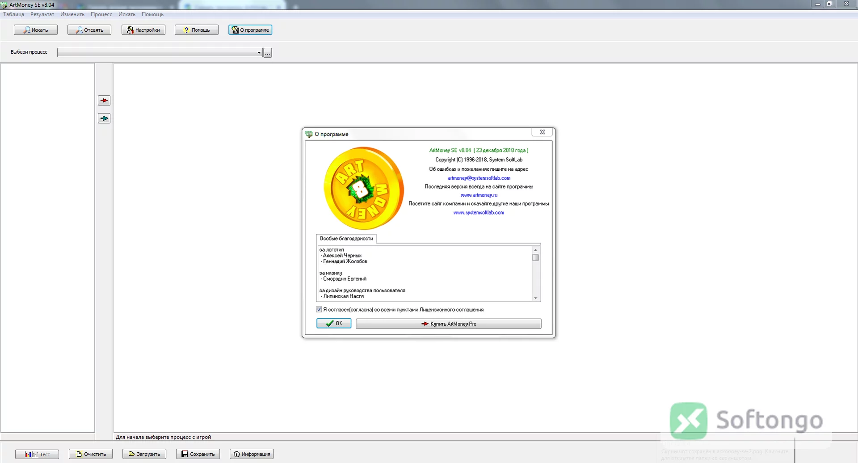Click the Отсеять filter button

pos(89,30)
